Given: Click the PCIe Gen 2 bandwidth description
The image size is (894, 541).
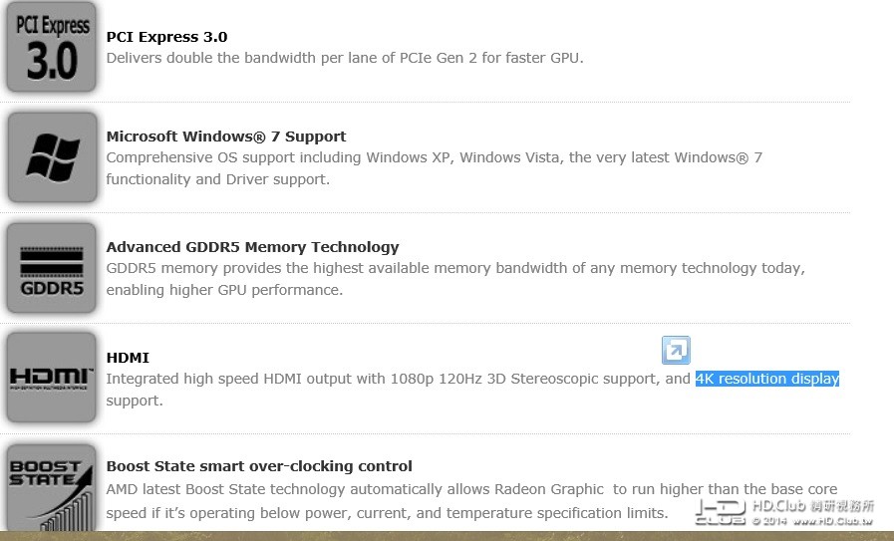Looking at the screenshot, I should 345,58.
